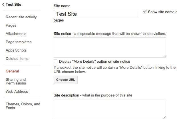Click inside the Site notice textarea
This screenshot has height=122, width=177.
[x=110, y=48]
